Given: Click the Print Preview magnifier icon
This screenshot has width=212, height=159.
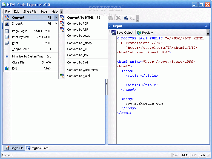Looking at the screenshot, I should click(x=7, y=37).
